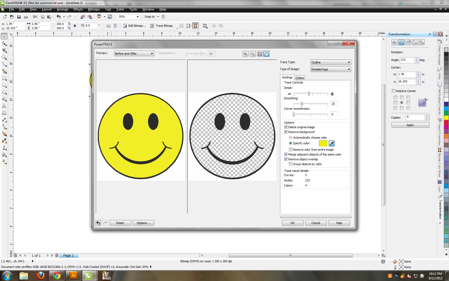Image resolution: width=449 pixels, height=281 pixels.
Task: Click Apply in Transformation docker
Action: [x=410, y=125]
